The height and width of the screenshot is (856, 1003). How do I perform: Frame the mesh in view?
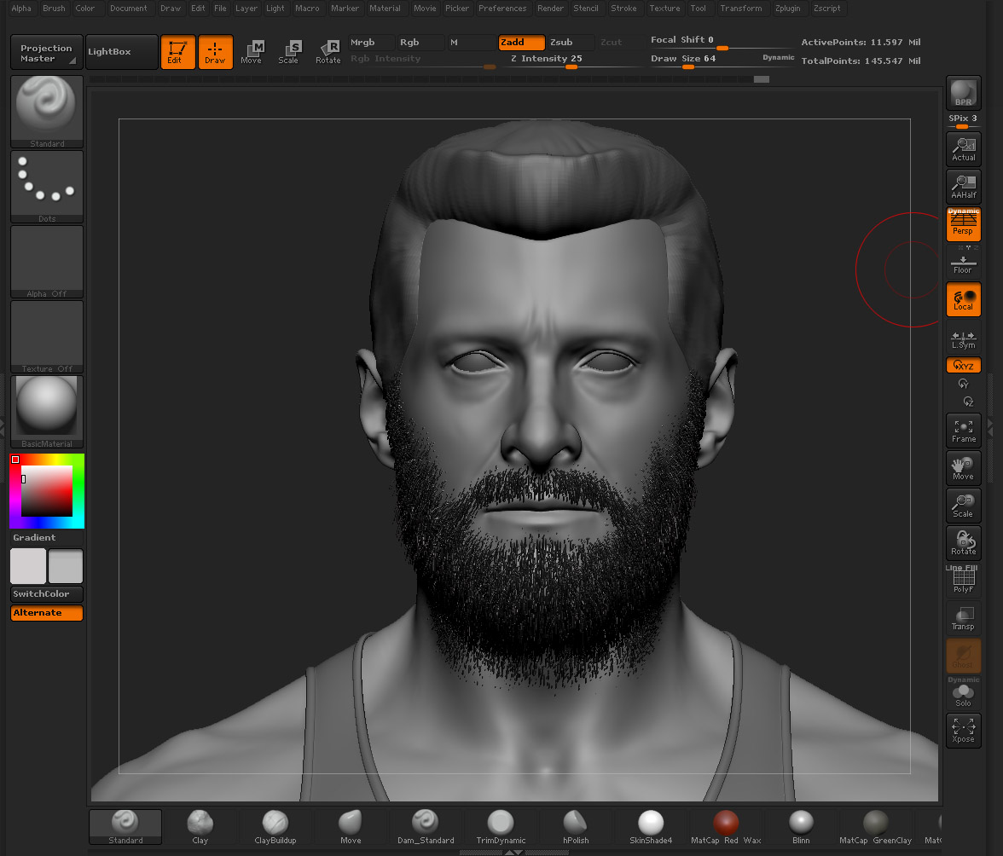pos(964,431)
